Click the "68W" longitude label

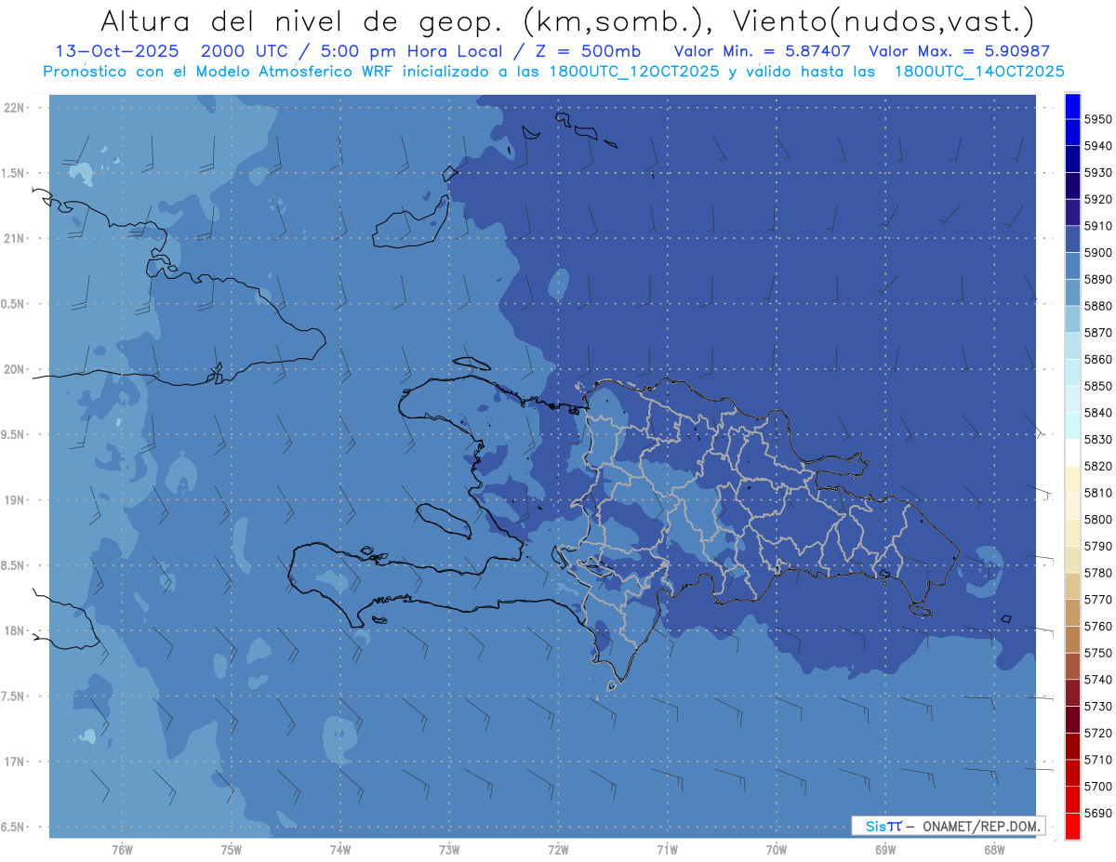tap(993, 849)
